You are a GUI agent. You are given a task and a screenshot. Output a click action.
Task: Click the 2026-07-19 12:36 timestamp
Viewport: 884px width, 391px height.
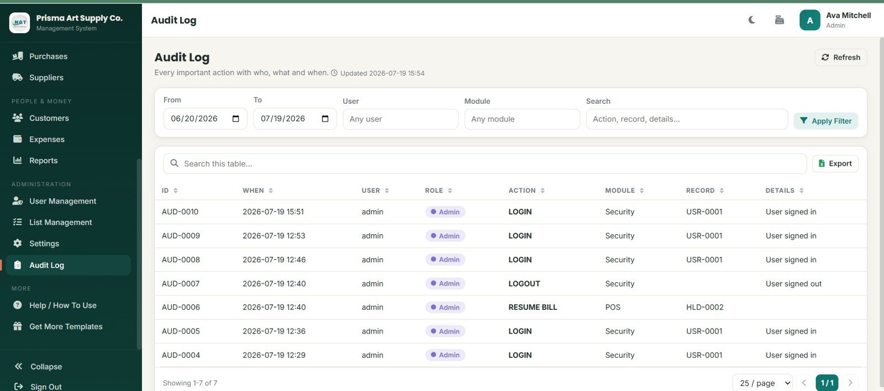click(x=274, y=331)
